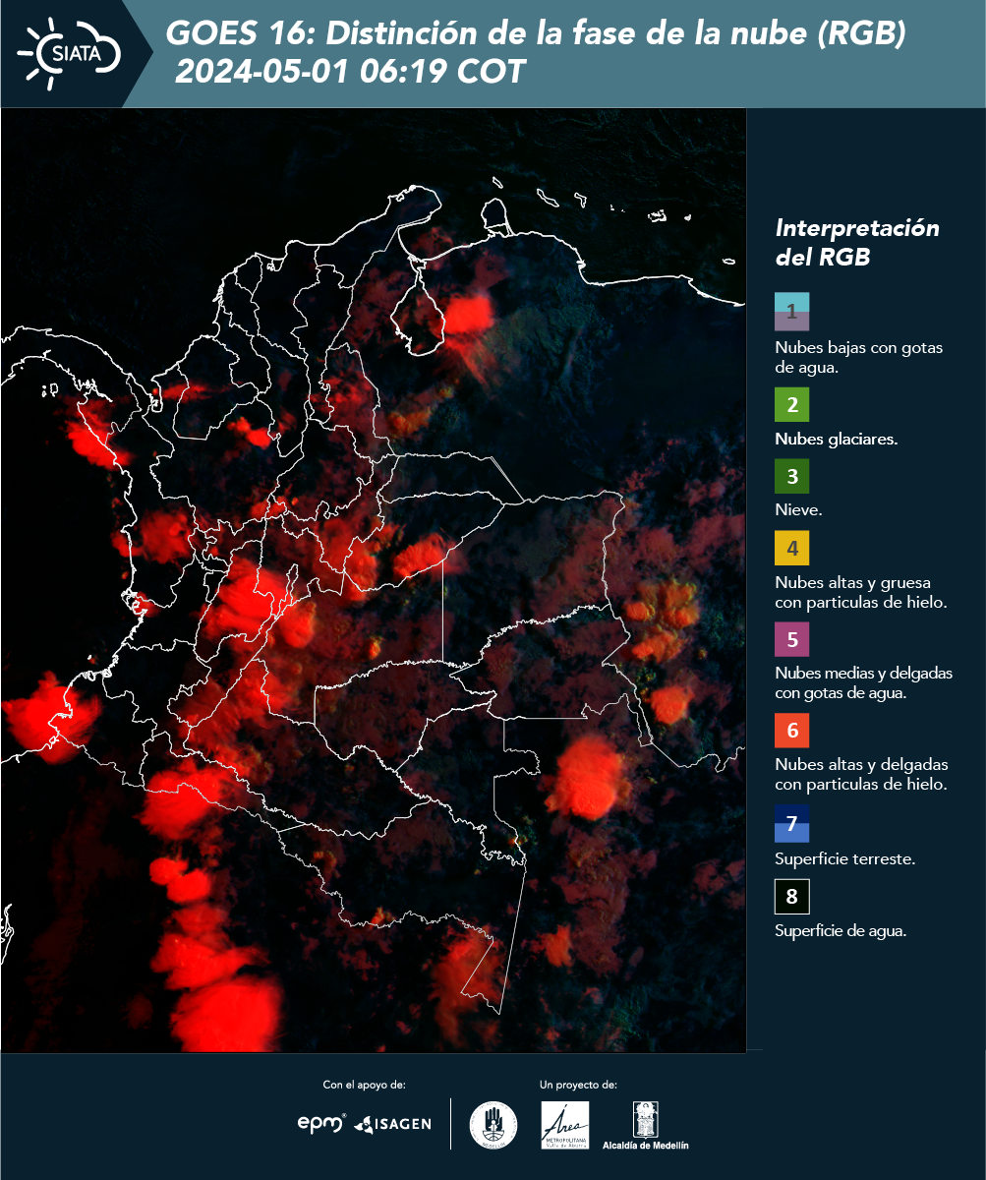Select orange-red legend swatch number 6
Image resolution: width=986 pixels, height=1180 pixels.
pos(792,731)
